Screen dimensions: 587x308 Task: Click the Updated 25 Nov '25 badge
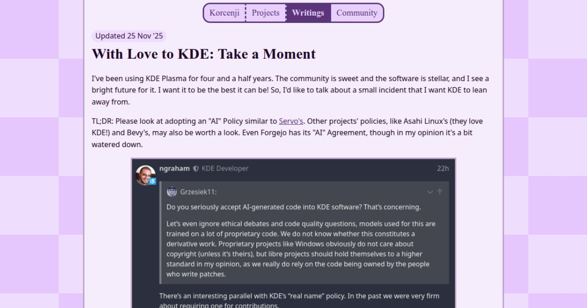click(129, 36)
